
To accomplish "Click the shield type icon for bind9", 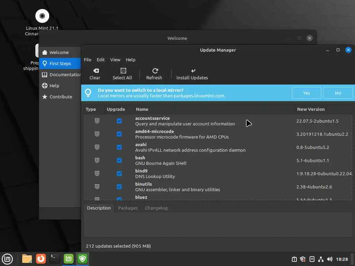I will [x=97, y=174].
